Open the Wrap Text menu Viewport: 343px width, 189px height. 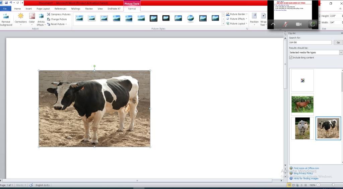point(263,19)
